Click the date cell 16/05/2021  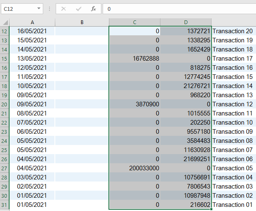point(32,31)
